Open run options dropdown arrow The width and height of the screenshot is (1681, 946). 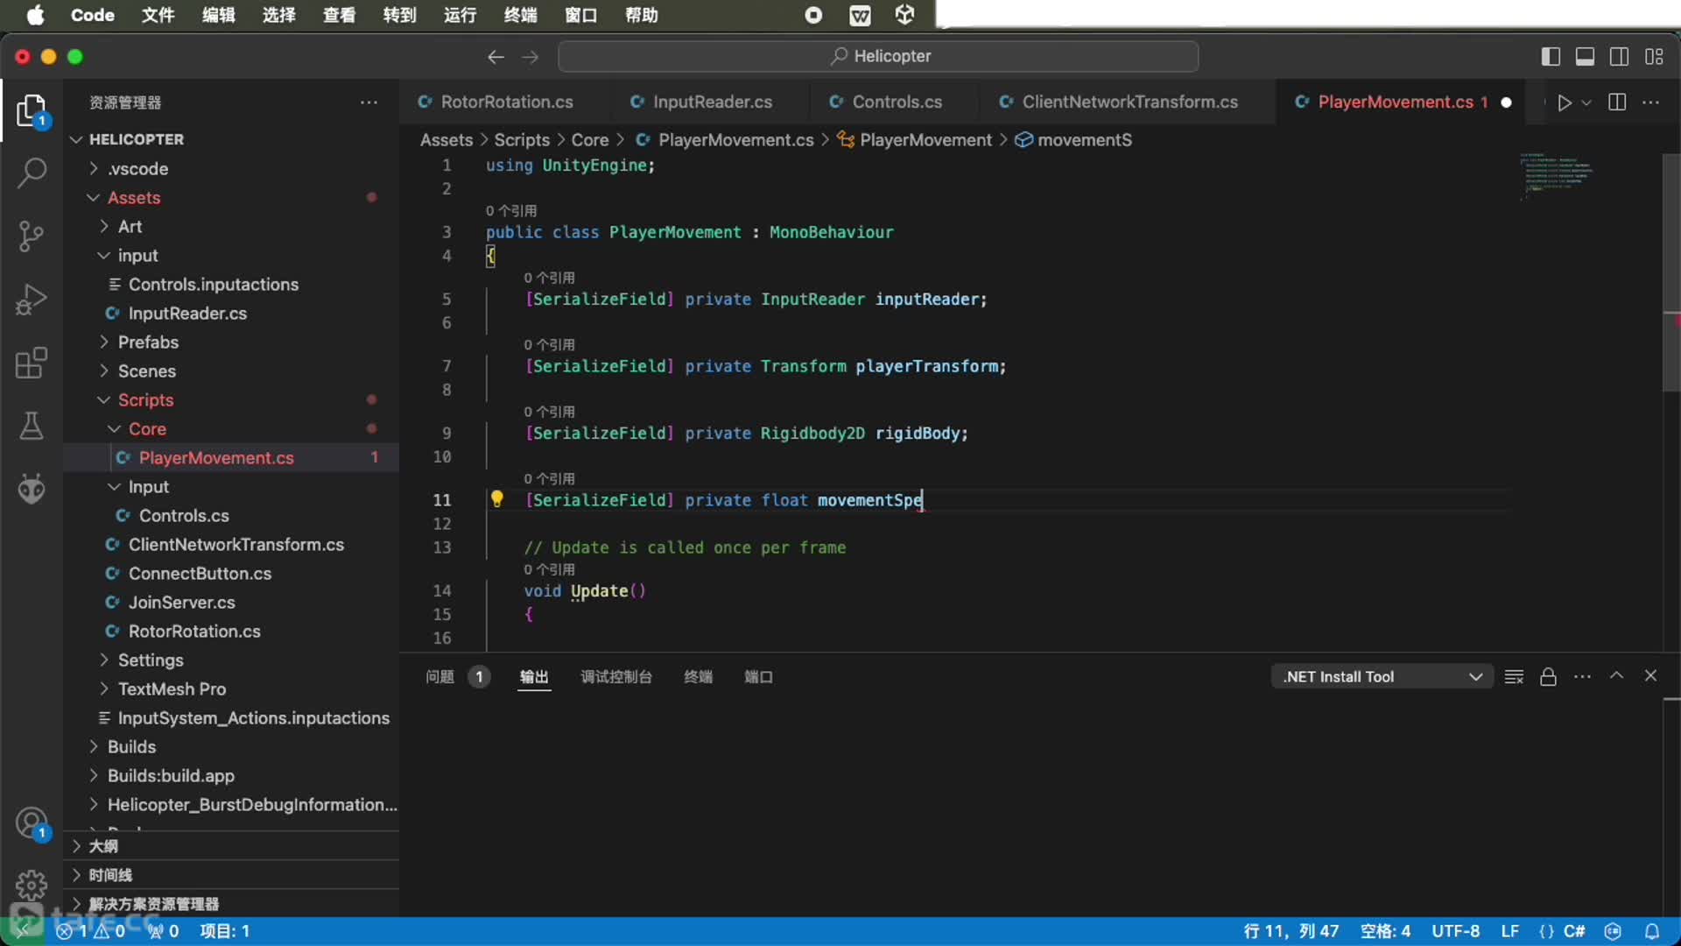pos(1586,102)
